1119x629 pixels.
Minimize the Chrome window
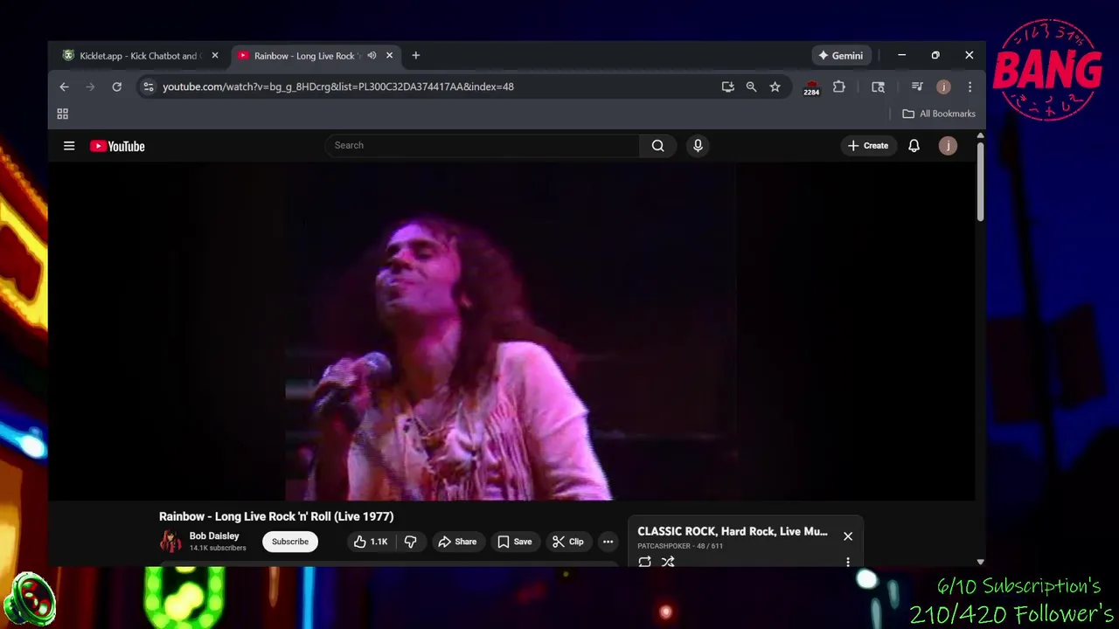[x=901, y=56]
